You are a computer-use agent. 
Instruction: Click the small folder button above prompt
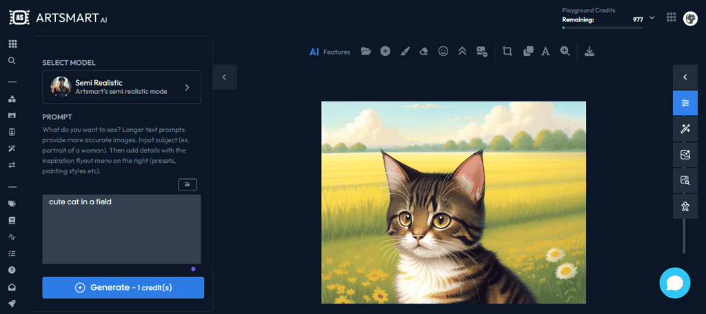point(188,184)
